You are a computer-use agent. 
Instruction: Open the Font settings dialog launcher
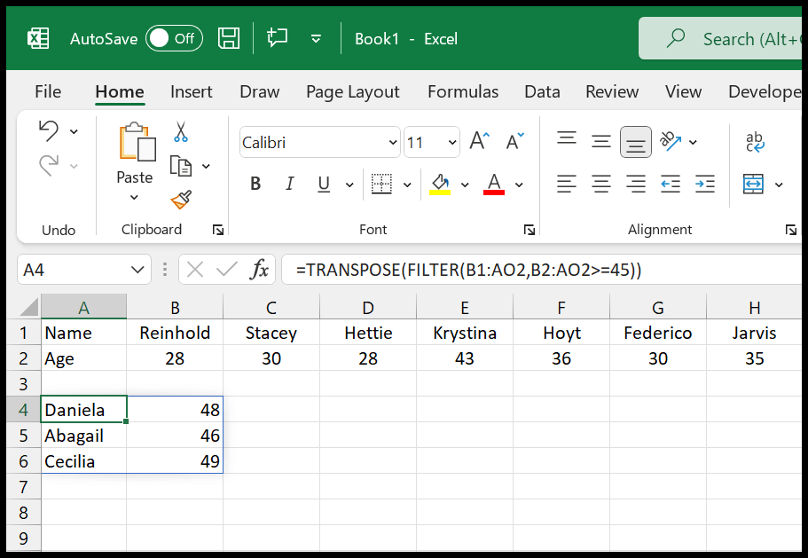click(x=530, y=229)
